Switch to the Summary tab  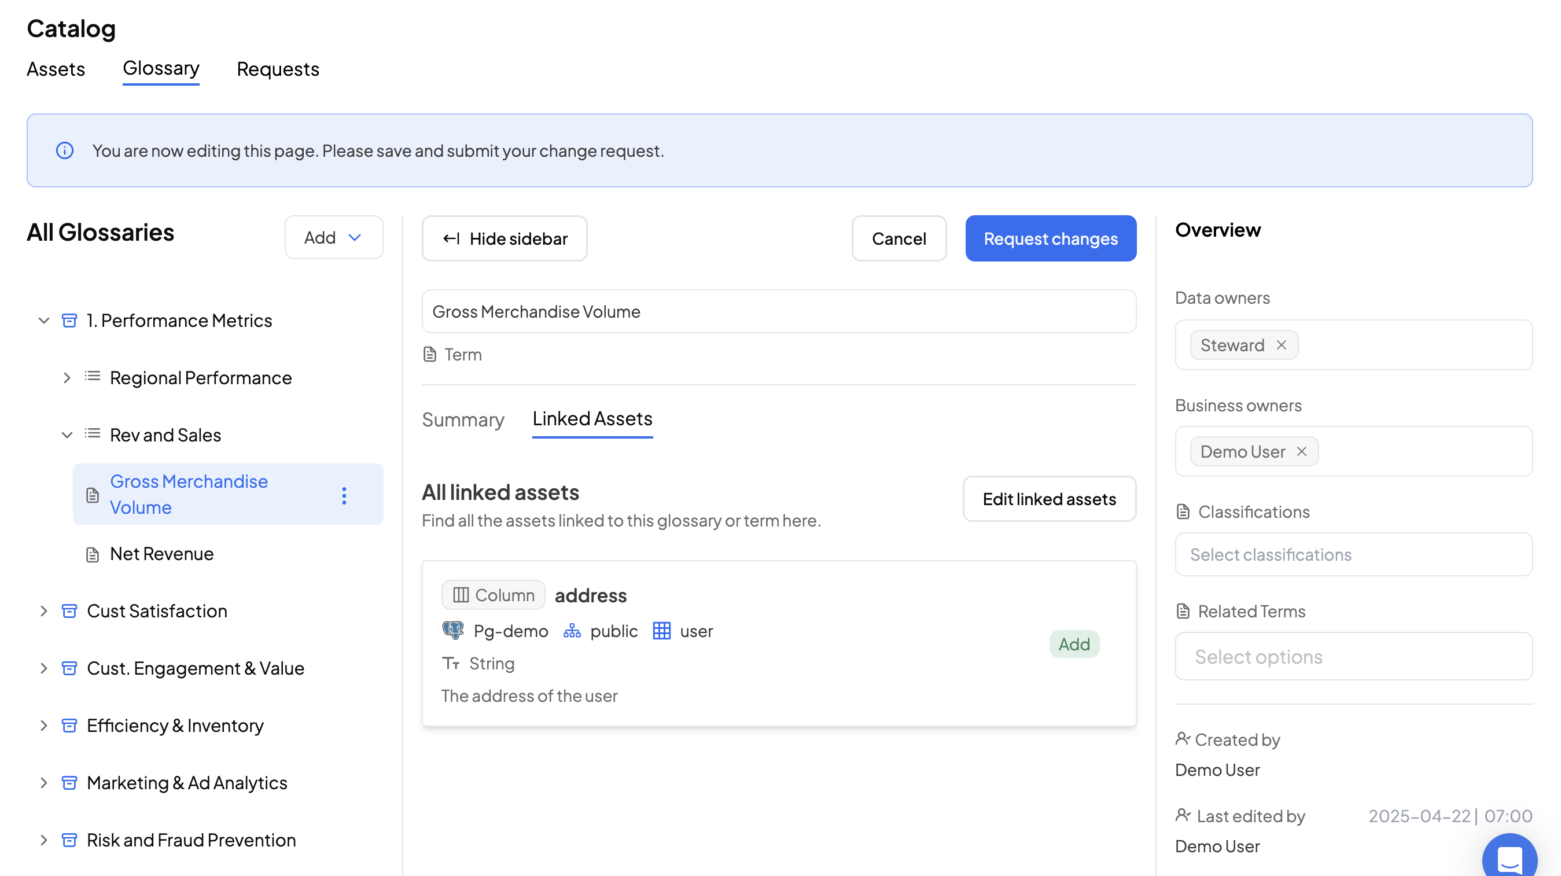pyautogui.click(x=463, y=419)
